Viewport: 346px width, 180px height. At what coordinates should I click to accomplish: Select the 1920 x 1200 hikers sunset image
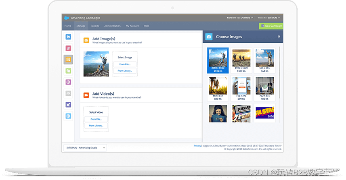(241, 60)
